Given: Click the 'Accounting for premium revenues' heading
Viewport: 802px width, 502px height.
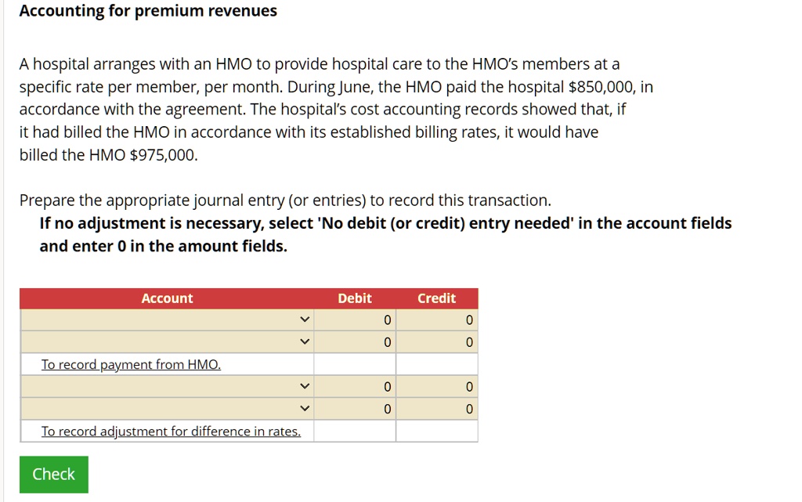Looking at the screenshot, I should tap(147, 10).
